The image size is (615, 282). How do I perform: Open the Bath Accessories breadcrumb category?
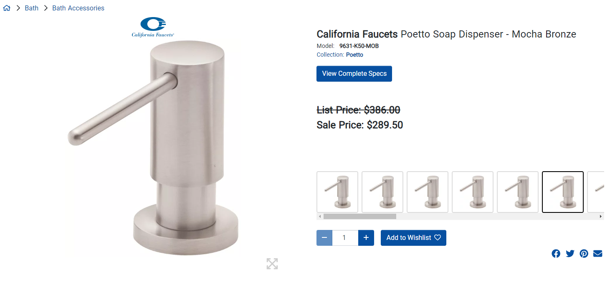click(78, 7)
